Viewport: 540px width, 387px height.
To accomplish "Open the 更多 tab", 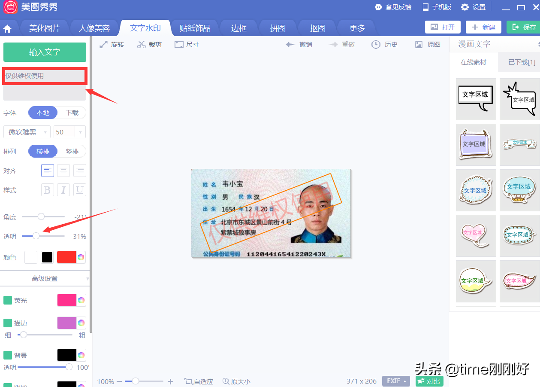I will click(x=357, y=28).
